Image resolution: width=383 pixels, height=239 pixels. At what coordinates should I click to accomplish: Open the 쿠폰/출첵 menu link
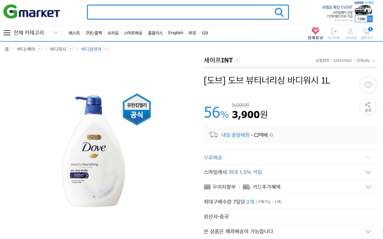point(94,33)
